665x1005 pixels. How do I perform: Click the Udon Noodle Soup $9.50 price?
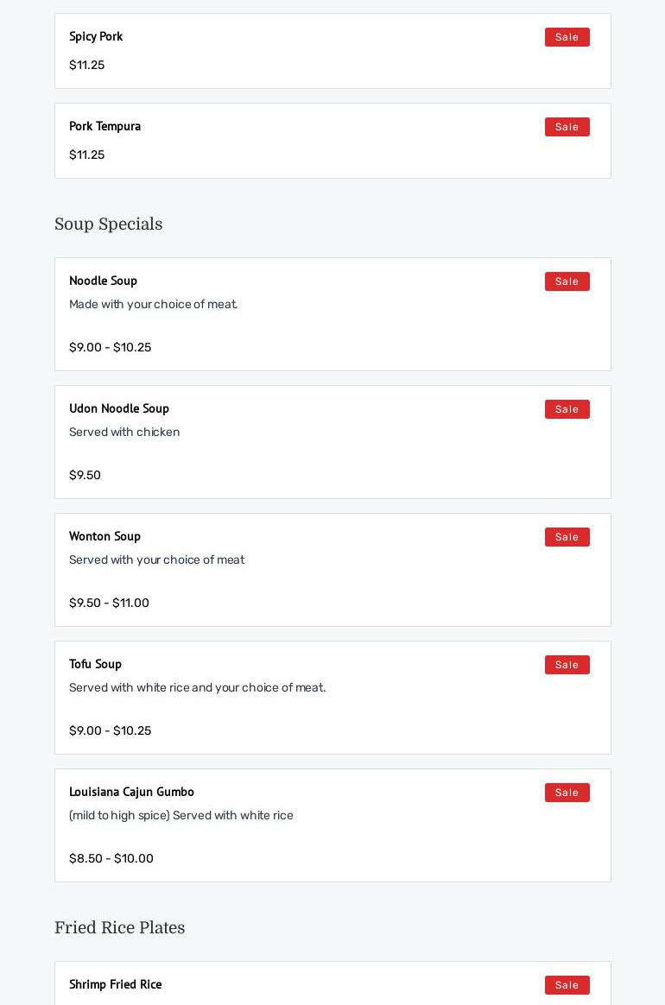(x=85, y=475)
